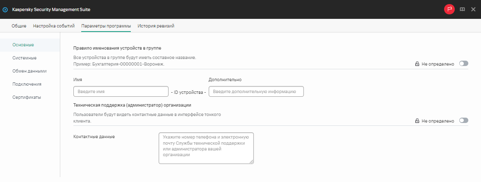The image size is (481, 182).
Task: Open the Сертификаты section
Action: (x=27, y=97)
